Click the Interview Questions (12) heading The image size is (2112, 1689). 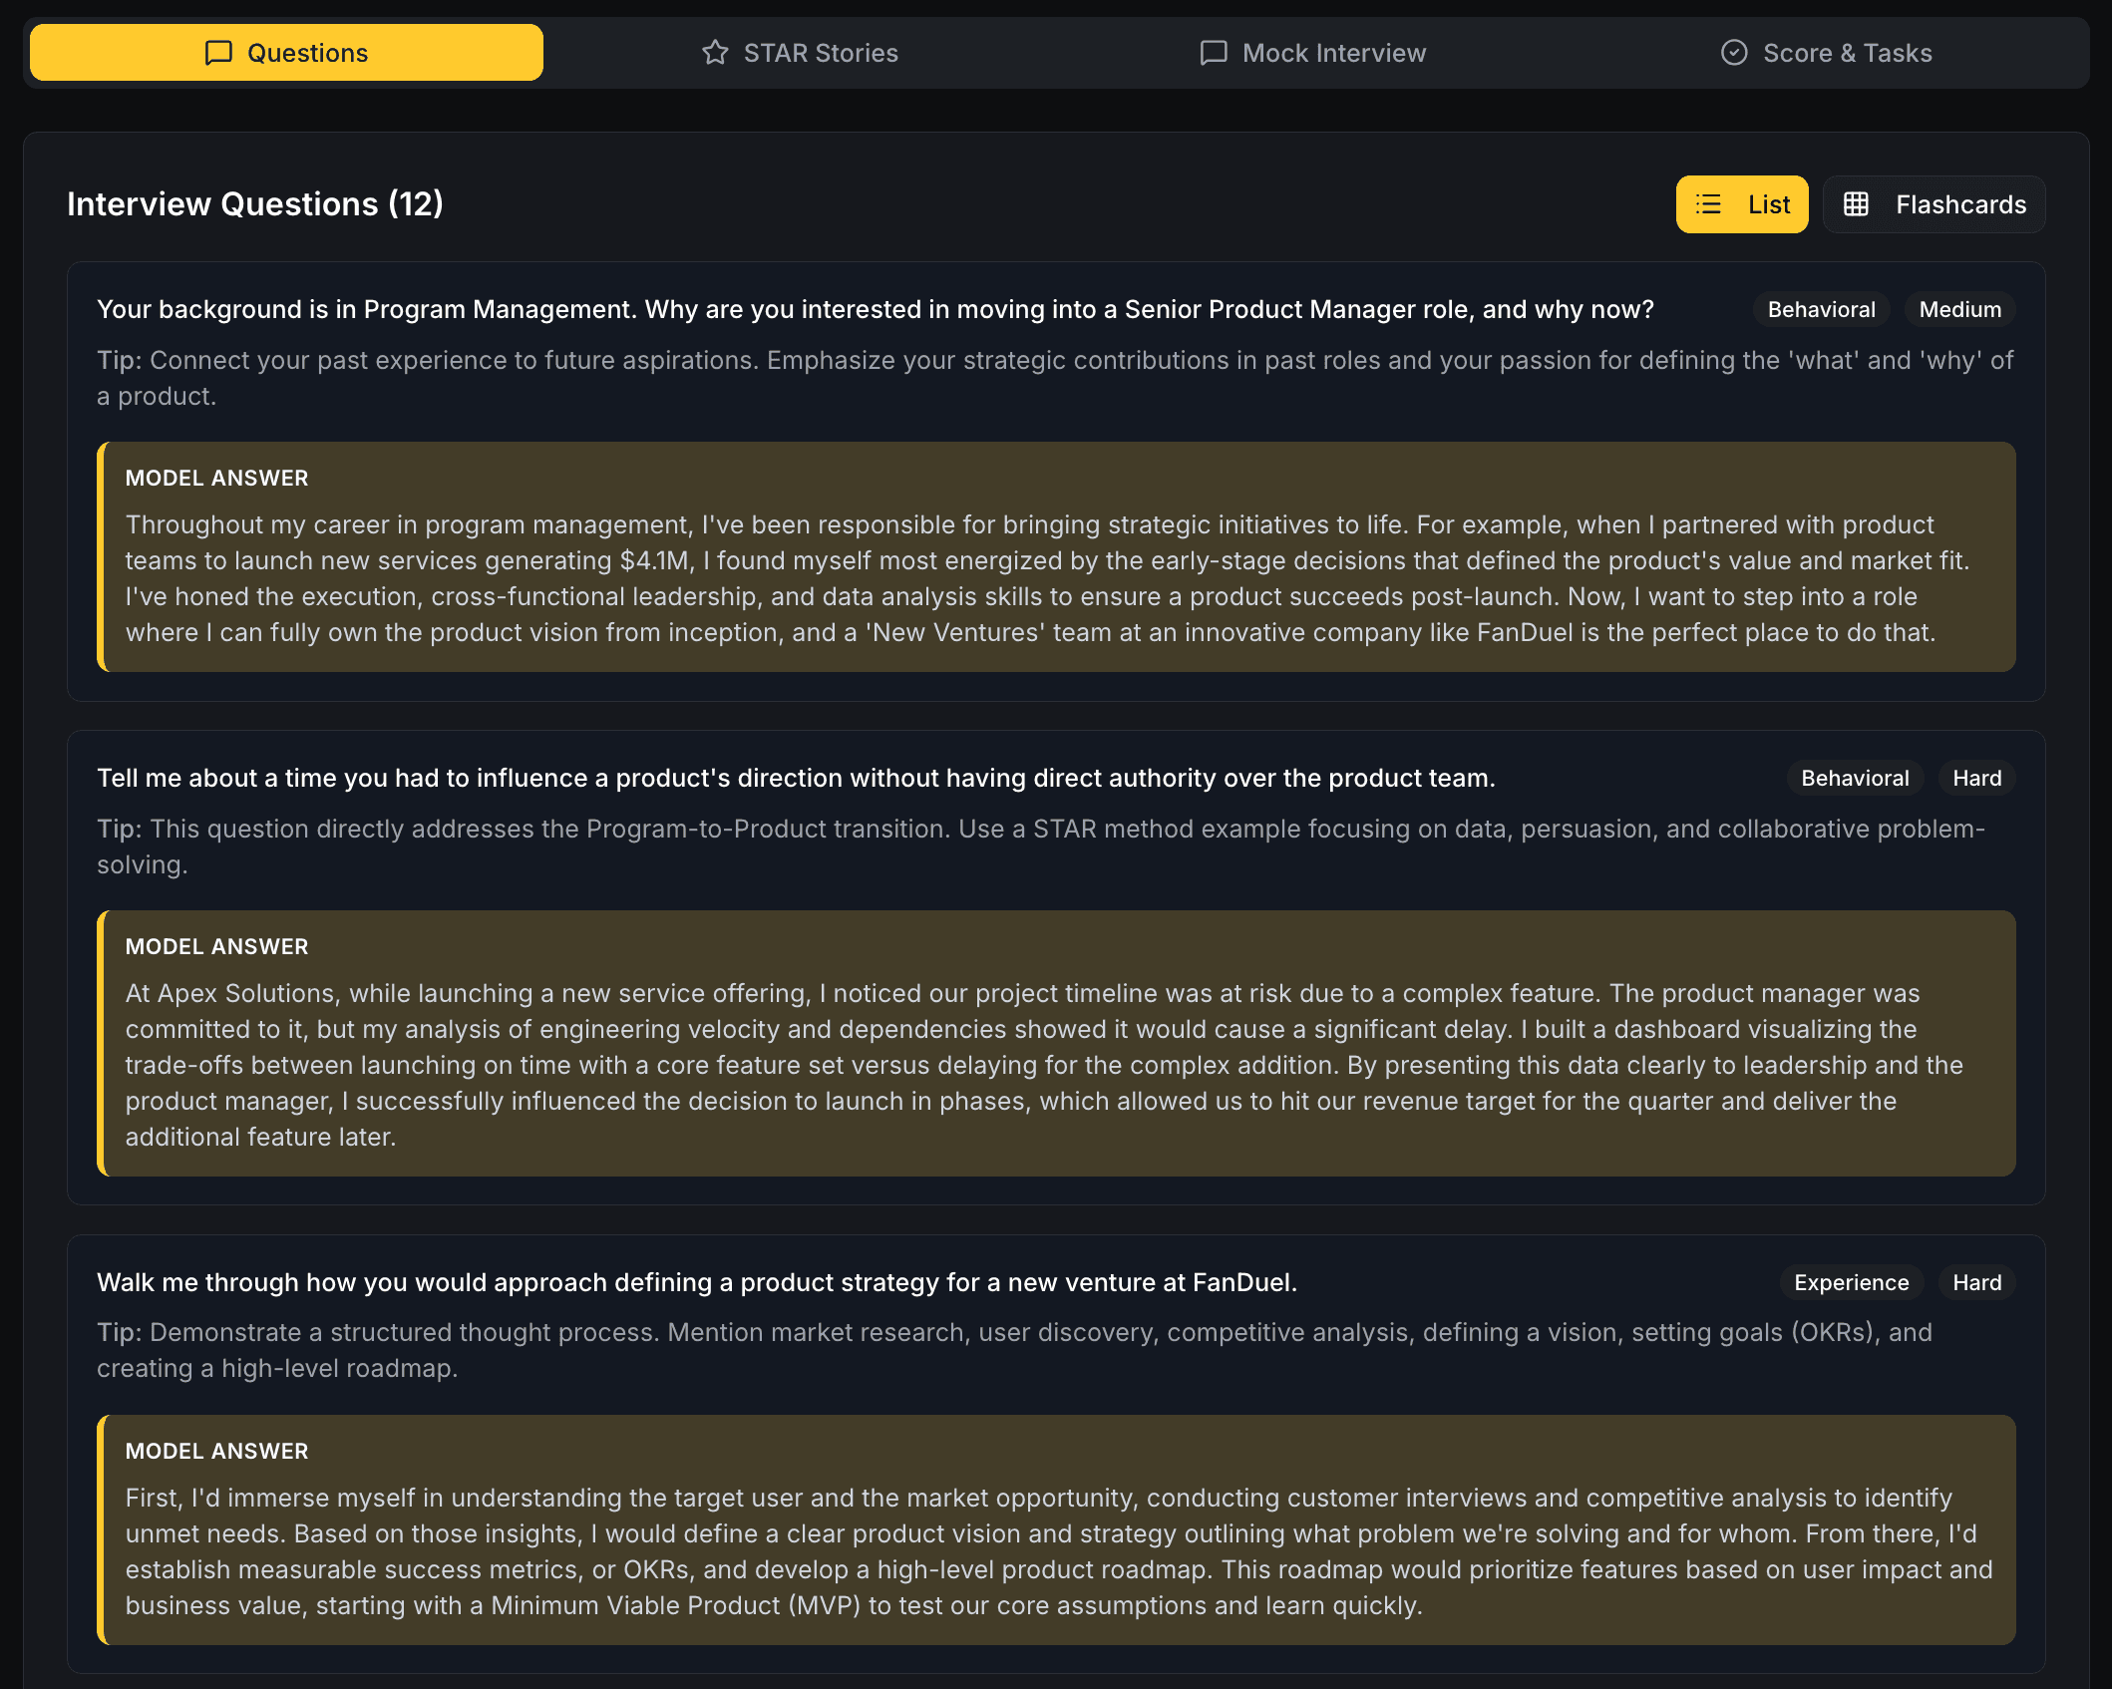click(x=255, y=204)
